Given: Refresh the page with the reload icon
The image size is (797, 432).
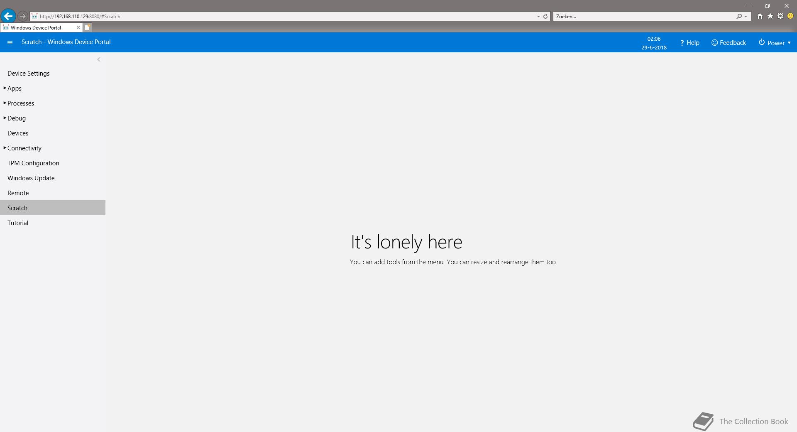Looking at the screenshot, I should point(545,16).
